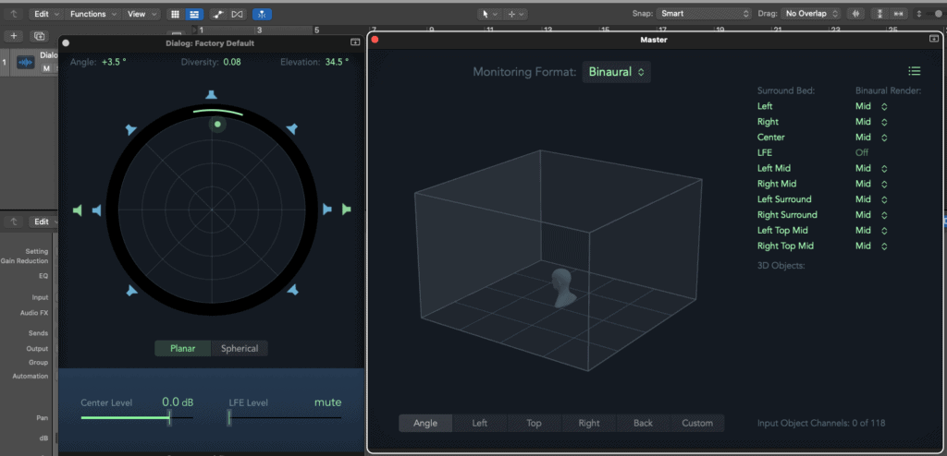Select the Custom view button
The width and height of the screenshot is (947, 456).
[x=697, y=423]
